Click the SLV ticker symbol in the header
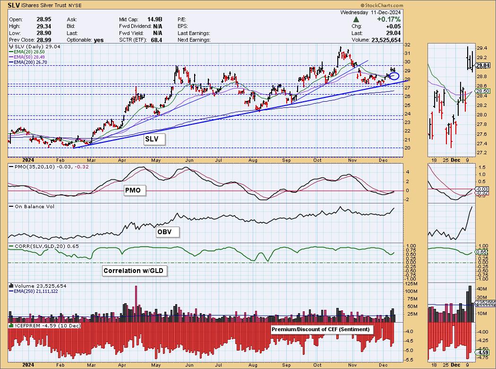Screen dimensions: 496x369 14,5
